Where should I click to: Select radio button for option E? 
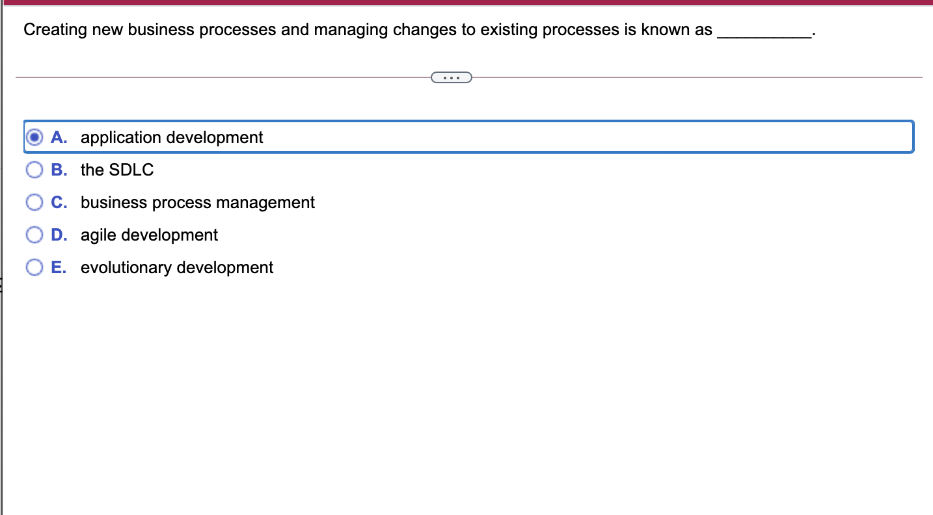[34, 267]
